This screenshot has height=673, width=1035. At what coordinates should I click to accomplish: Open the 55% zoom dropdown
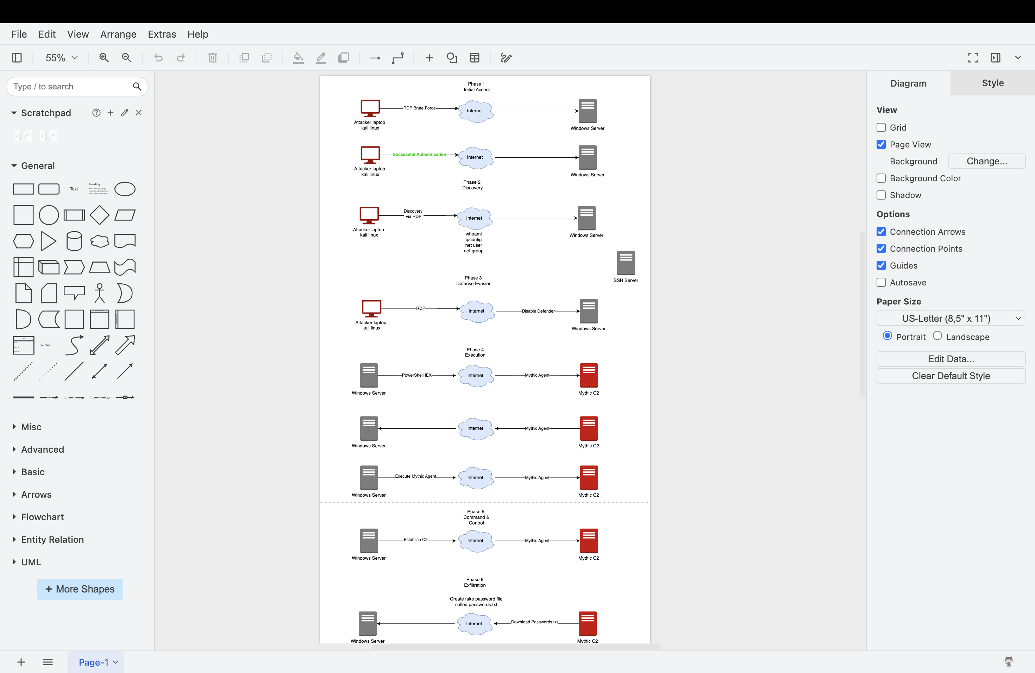point(61,58)
